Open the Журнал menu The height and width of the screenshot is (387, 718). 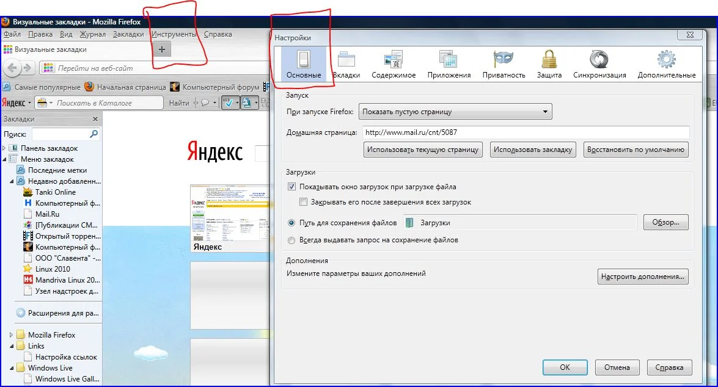[92, 34]
